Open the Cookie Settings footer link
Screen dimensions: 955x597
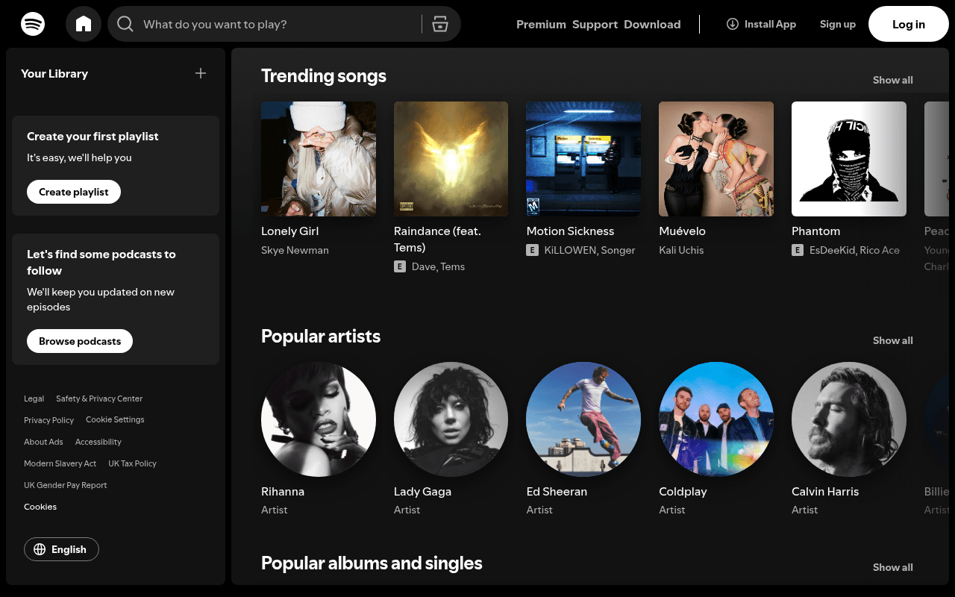(x=115, y=419)
